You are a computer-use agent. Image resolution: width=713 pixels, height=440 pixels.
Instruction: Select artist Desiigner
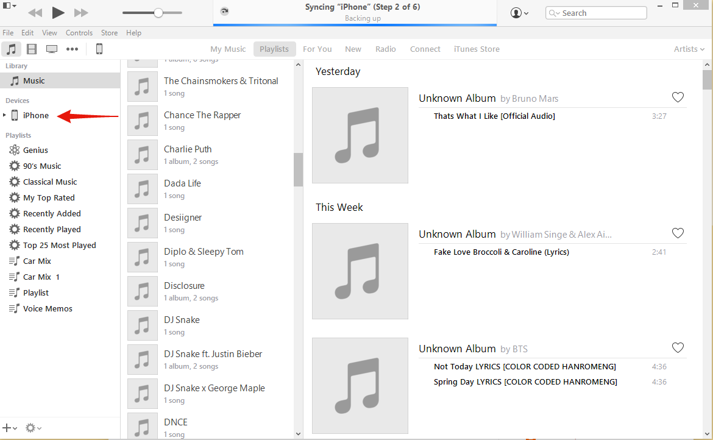pyautogui.click(x=209, y=222)
